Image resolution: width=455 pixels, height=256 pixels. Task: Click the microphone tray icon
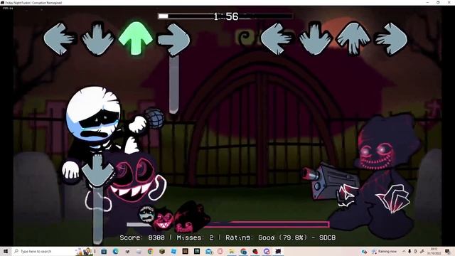click(409, 251)
